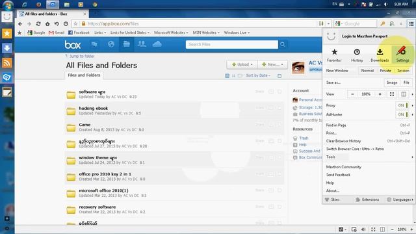The height and width of the screenshot is (234, 416).
Task: Open Downloads in Maxthon menu
Action: point(380,55)
